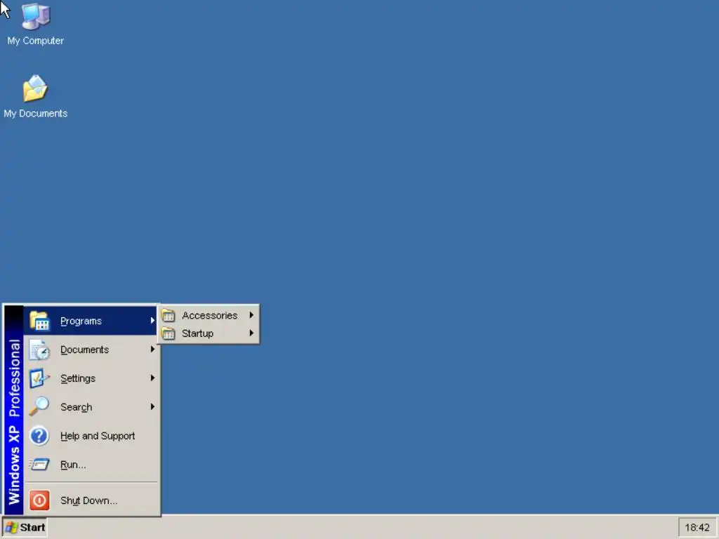The height and width of the screenshot is (539, 719).
Task: Click the Windows flag logo on Start
Action: coord(11,528)
